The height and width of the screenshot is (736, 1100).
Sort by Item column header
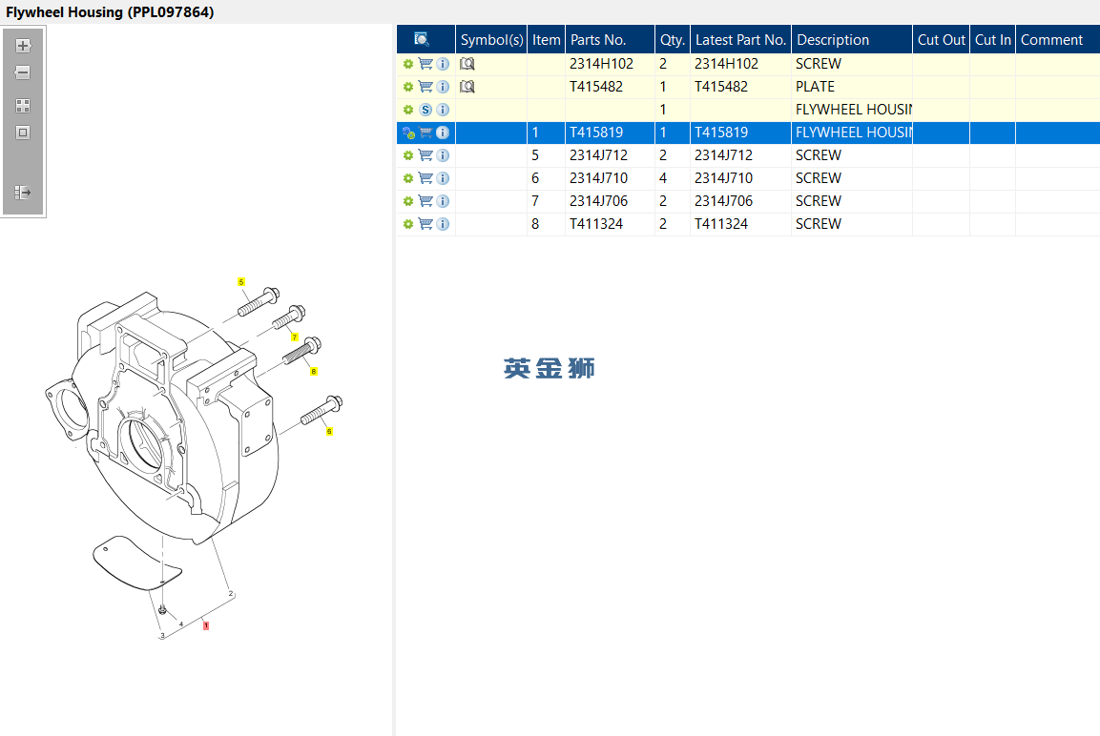(x=546, y=40)
